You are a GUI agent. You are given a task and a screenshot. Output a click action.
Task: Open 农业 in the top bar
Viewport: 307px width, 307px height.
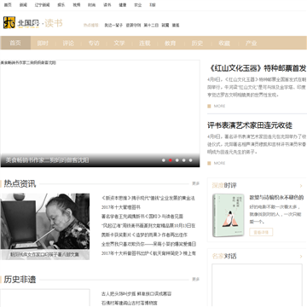138,5
